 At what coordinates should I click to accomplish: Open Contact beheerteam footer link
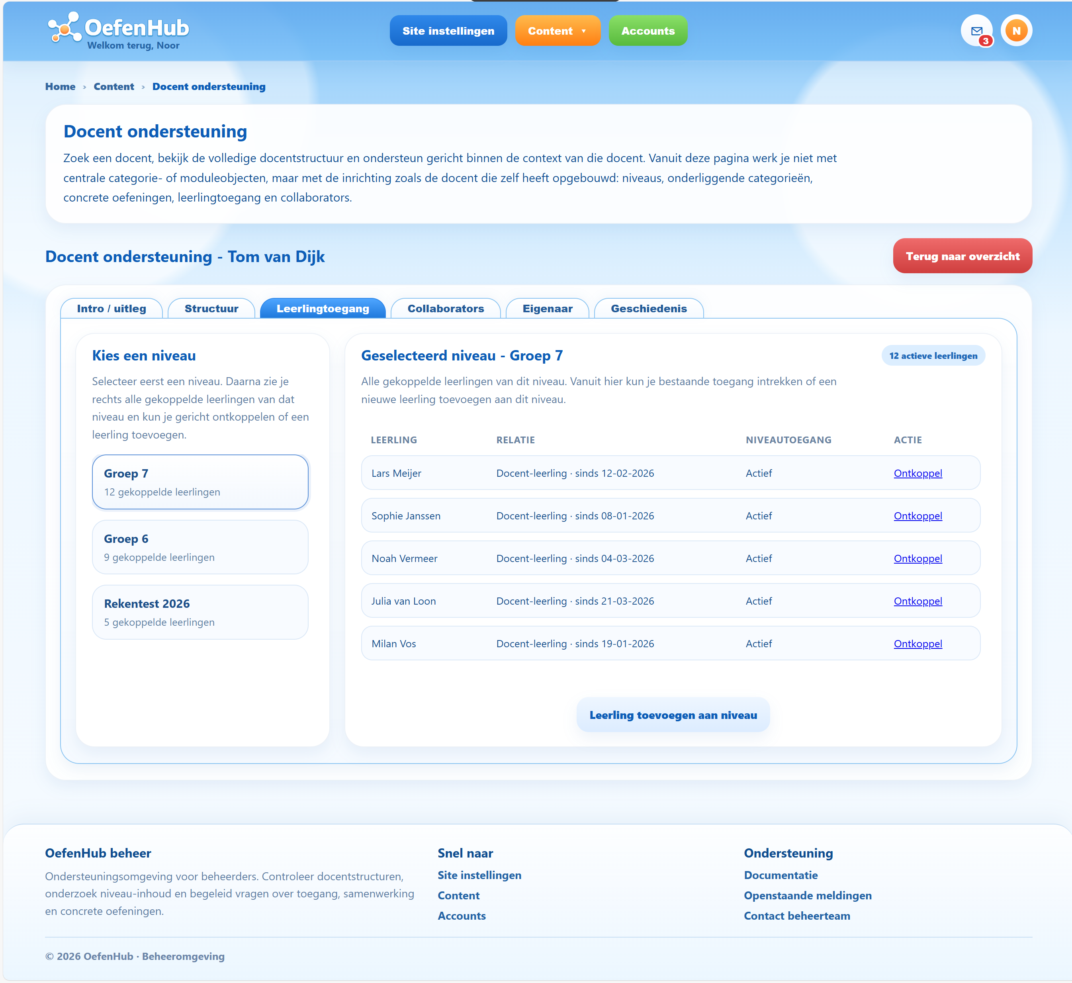click(796, 915)
